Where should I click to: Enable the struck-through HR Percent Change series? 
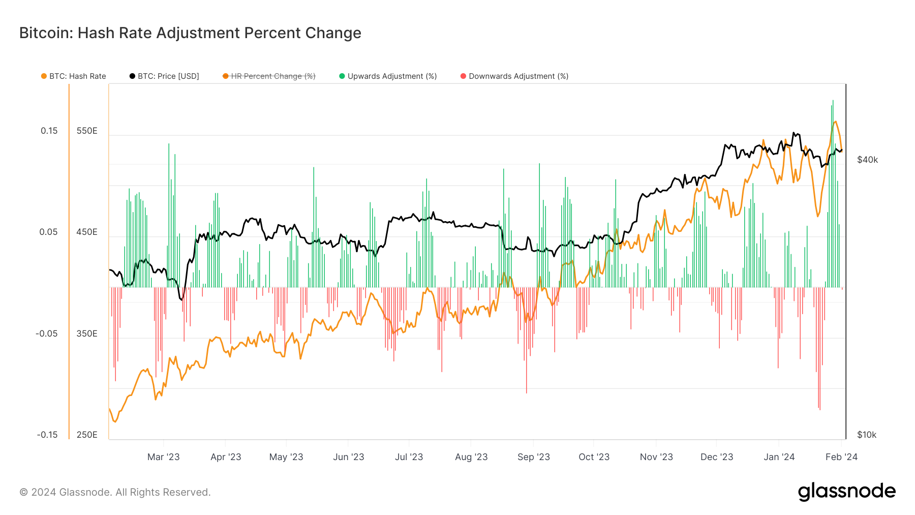click(273, 76)
